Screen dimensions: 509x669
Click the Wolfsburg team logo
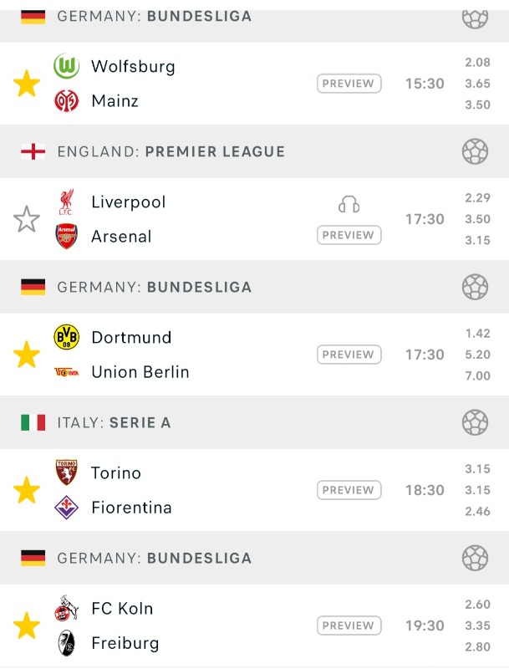pyautogui.click(x=66, y=67)
